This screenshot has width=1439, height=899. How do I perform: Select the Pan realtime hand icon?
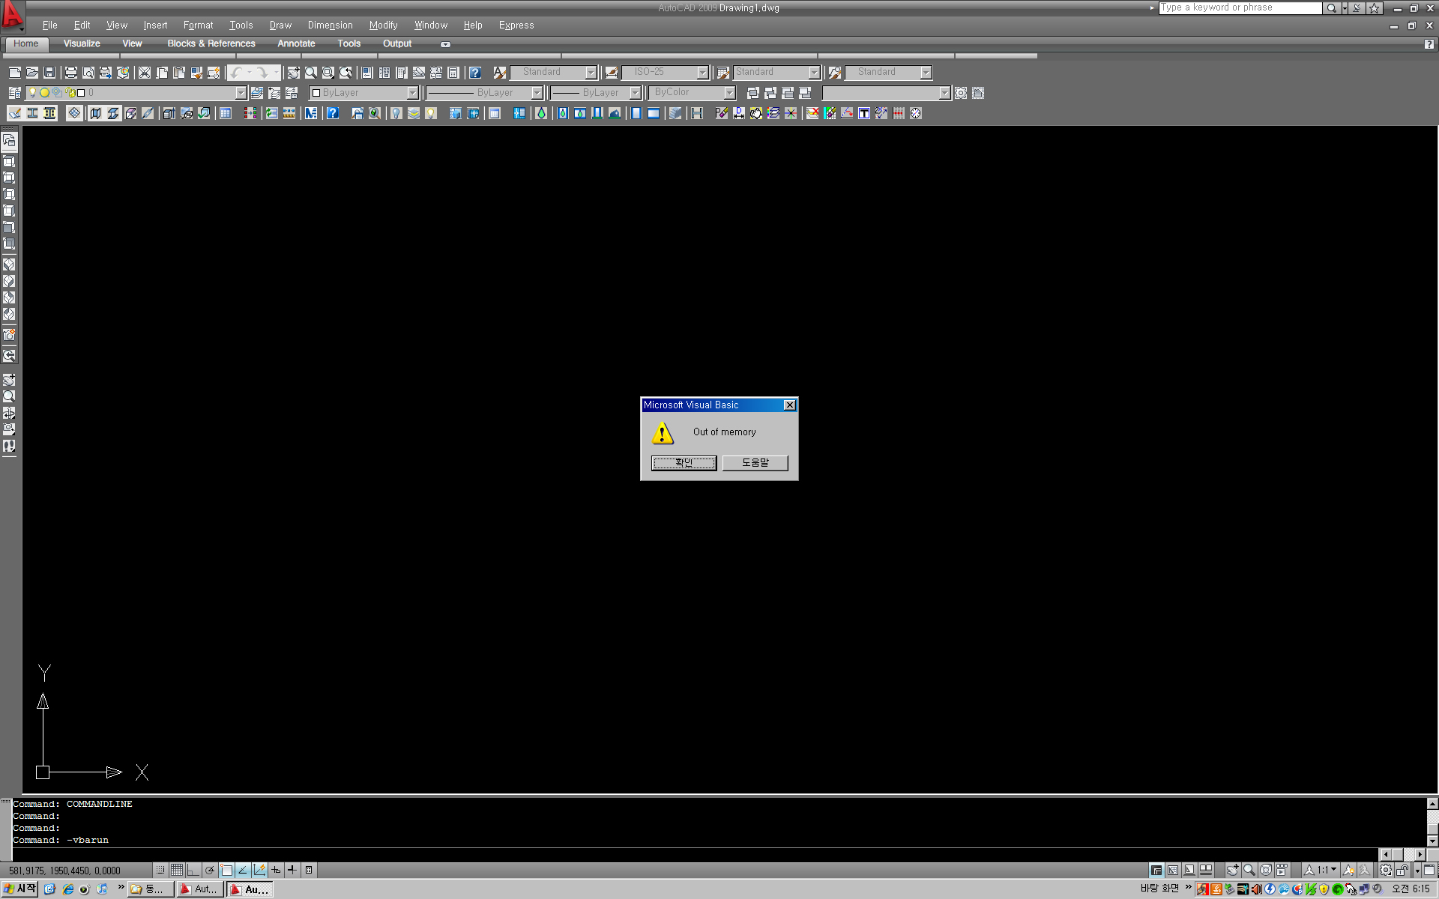[x=293, y=73]
